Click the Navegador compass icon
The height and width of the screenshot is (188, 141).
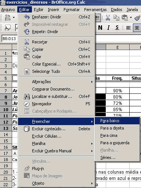(x=27, y=104)
